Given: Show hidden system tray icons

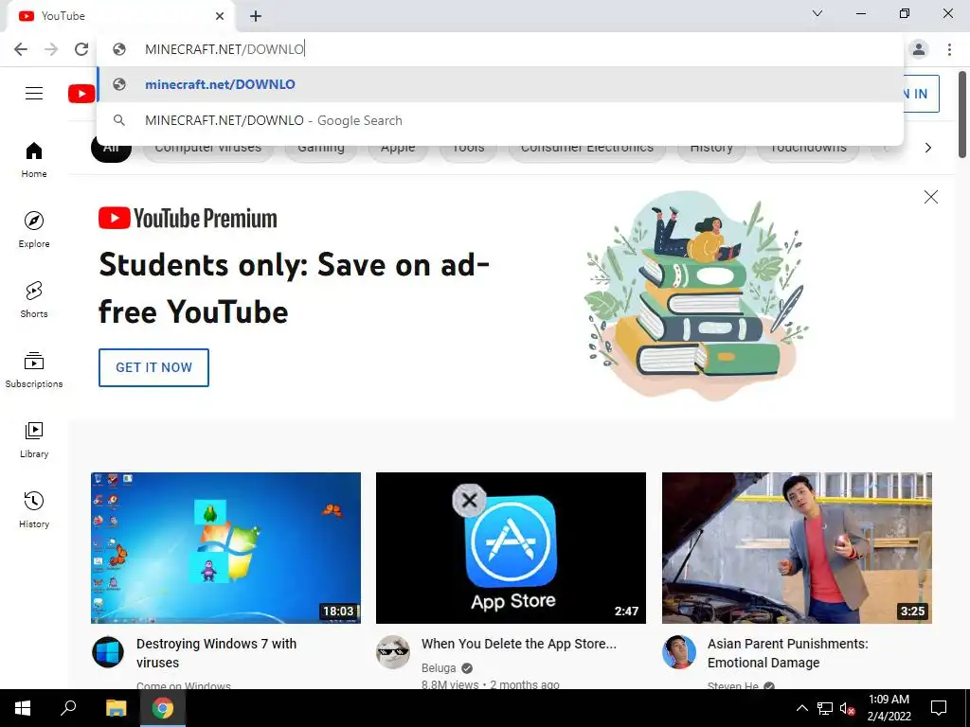Looking at the screenshot, I should point(801,708).
